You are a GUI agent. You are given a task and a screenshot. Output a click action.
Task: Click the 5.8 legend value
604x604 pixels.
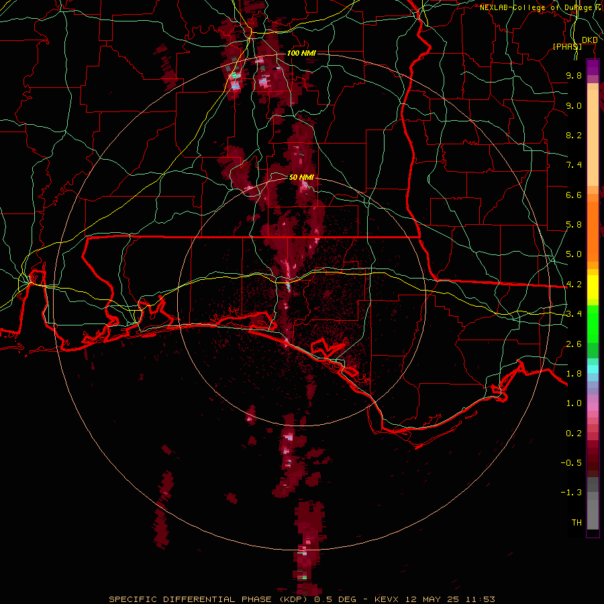point(574,225)
